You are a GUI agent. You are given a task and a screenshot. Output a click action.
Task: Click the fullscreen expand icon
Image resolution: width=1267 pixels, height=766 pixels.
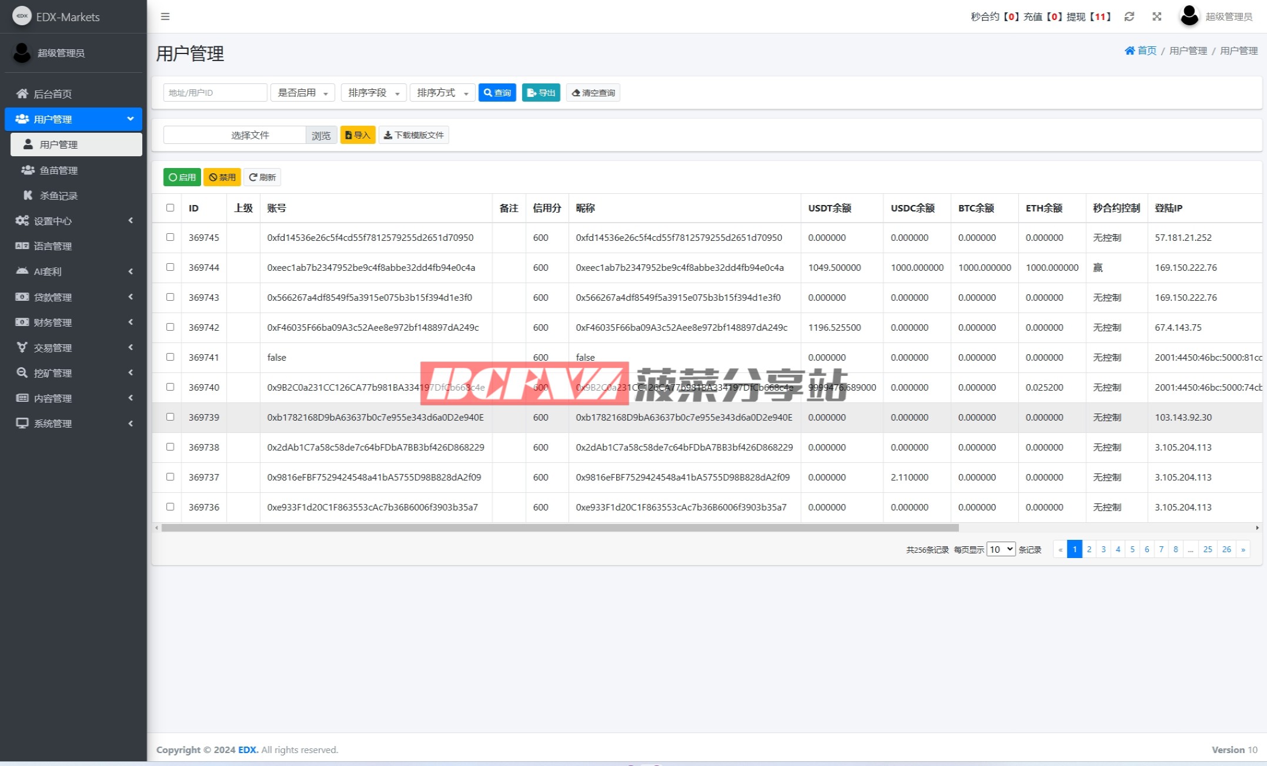pyautogui.click(x=1156, y=16)
